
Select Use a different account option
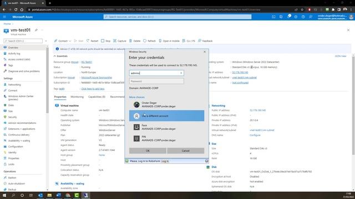pos(166,116)
